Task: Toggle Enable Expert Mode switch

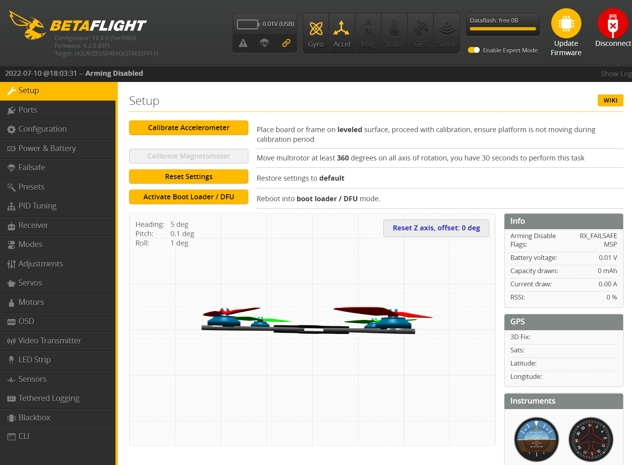Action: coord(474,50)
